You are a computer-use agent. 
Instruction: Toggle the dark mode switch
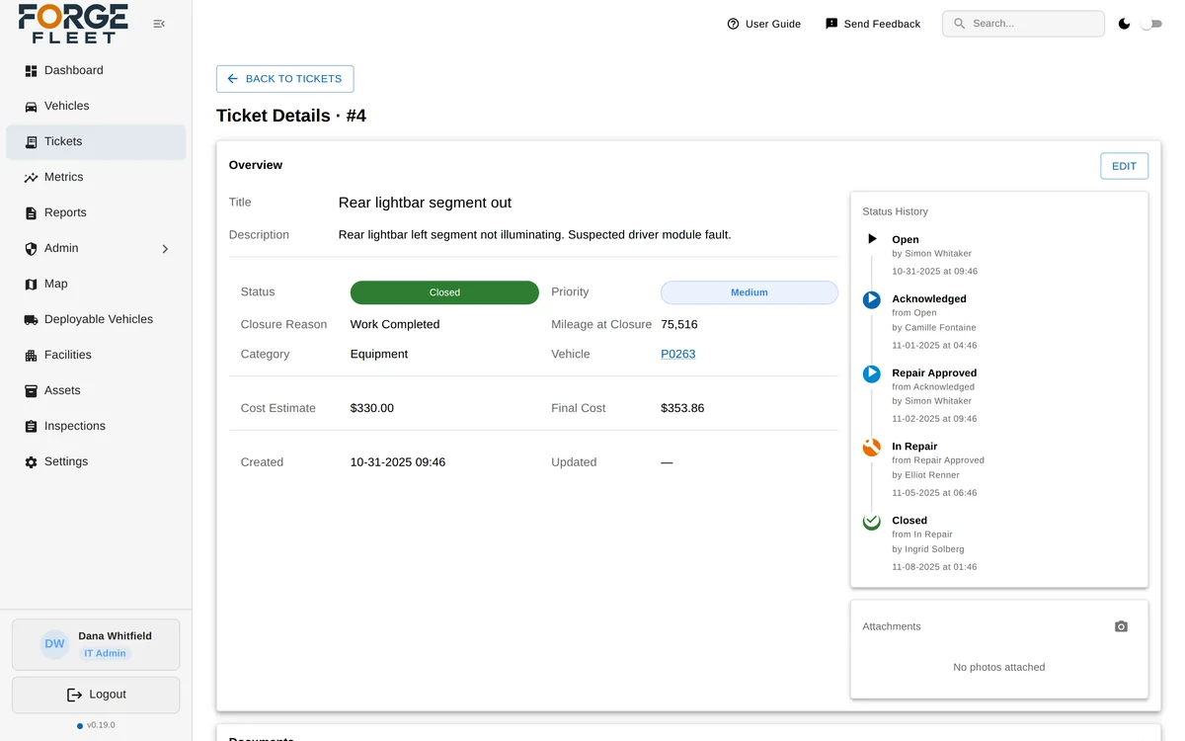click(x=1151, y=24)
